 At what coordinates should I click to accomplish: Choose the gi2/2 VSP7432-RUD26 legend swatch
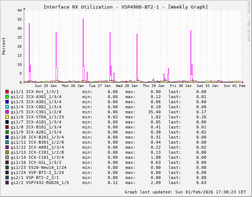[x=7, y=183]
